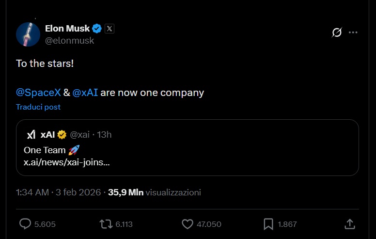Viewport: 376px width, 239px height.
Task: Click the Elon Musk display name
Action: pyautogui.click(x=67, y=29)
